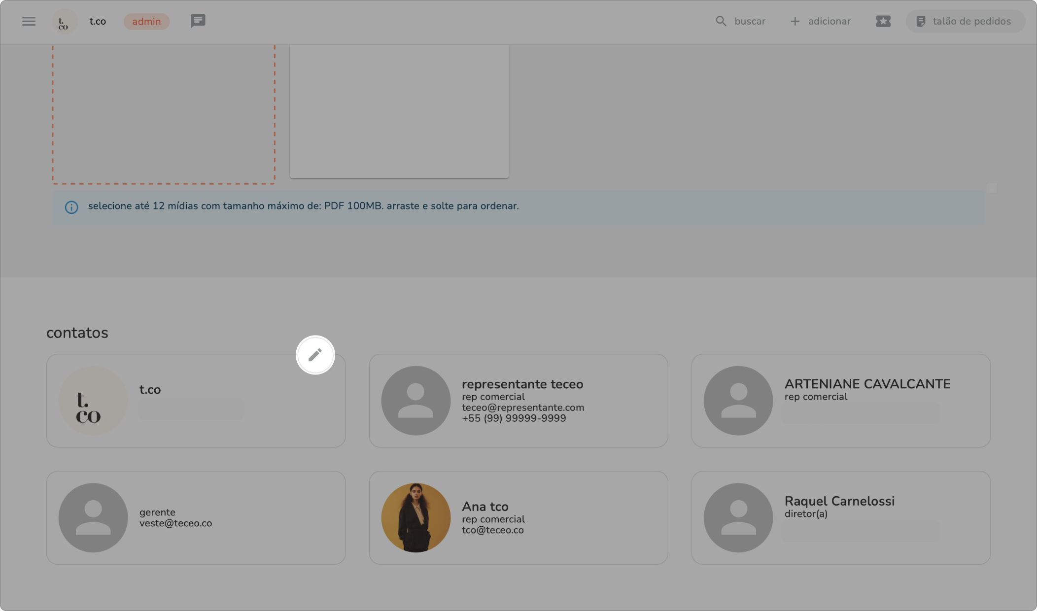Open ARTENIANE CAVALCANTE contact card
This screenshot has width=1037, height=611.
coord(840,400)
